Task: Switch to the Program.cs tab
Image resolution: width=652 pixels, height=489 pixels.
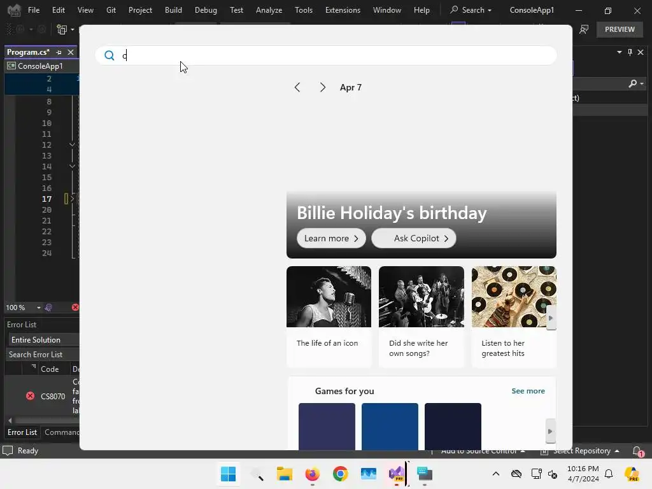Action: (x=28, y=52)
